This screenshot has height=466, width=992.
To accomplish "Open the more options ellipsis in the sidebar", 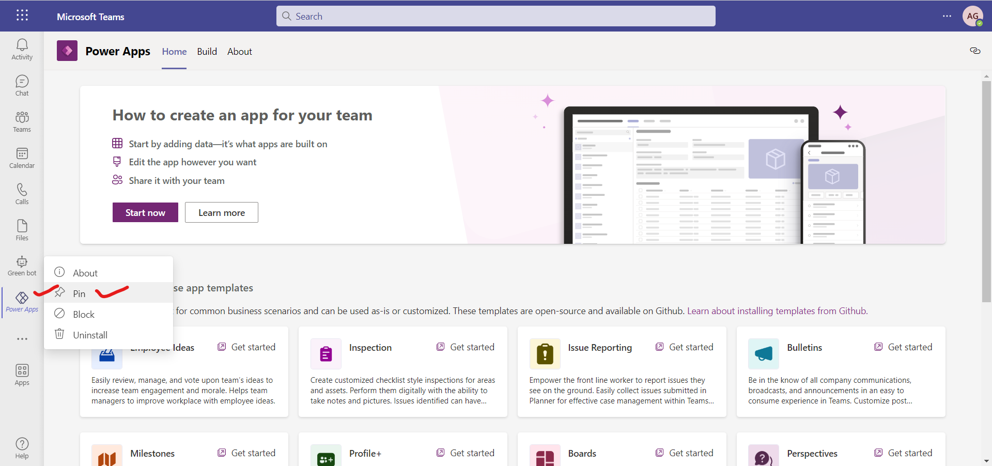I will [22, 339].
